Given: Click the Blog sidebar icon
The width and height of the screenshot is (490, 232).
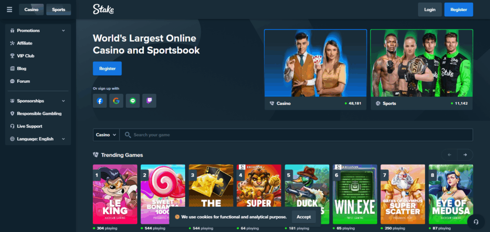Looking at the screenshot, I should (x=12, y=68).
